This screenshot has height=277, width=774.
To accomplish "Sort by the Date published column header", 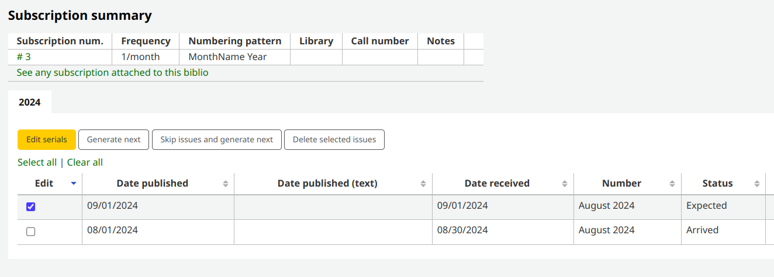I will [152, 183].
